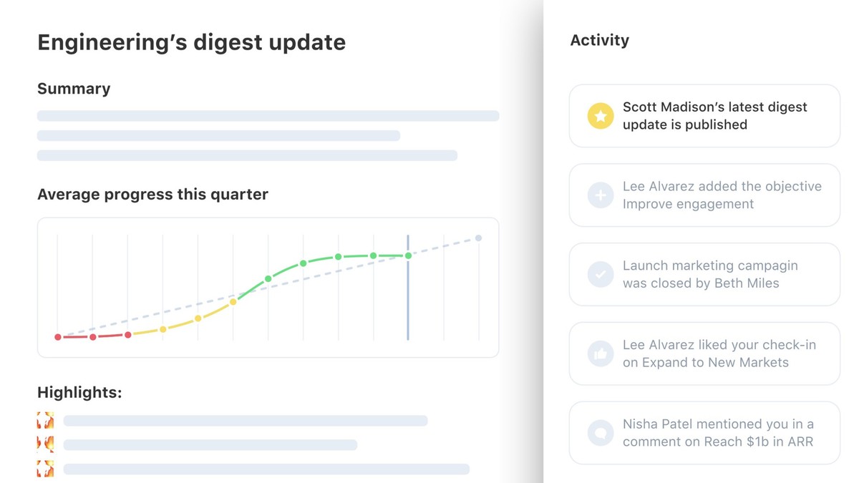859x483 pixels.
Task: Click the first red data point on the chart
Action: (58, 337)
